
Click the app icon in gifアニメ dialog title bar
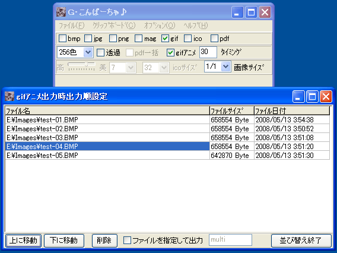[9, 96]
